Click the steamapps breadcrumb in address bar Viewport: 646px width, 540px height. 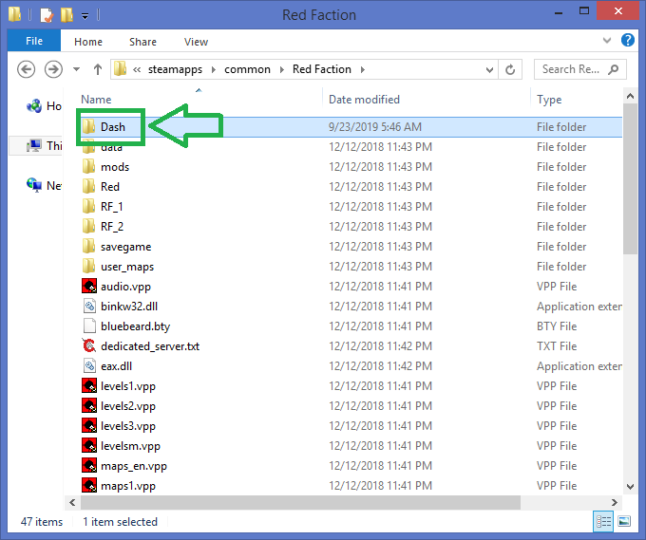[181, 69]
